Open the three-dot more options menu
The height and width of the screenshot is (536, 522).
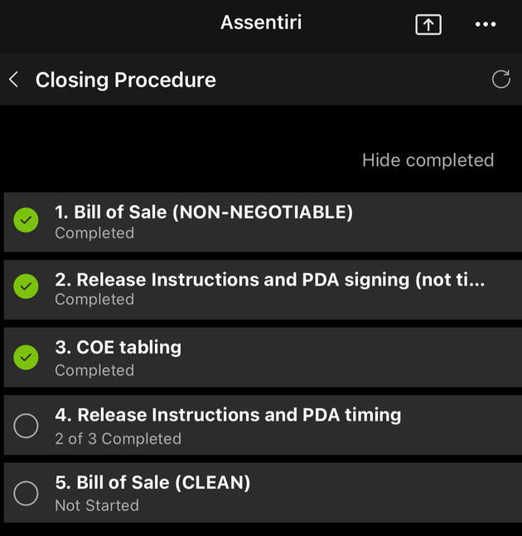486,25
